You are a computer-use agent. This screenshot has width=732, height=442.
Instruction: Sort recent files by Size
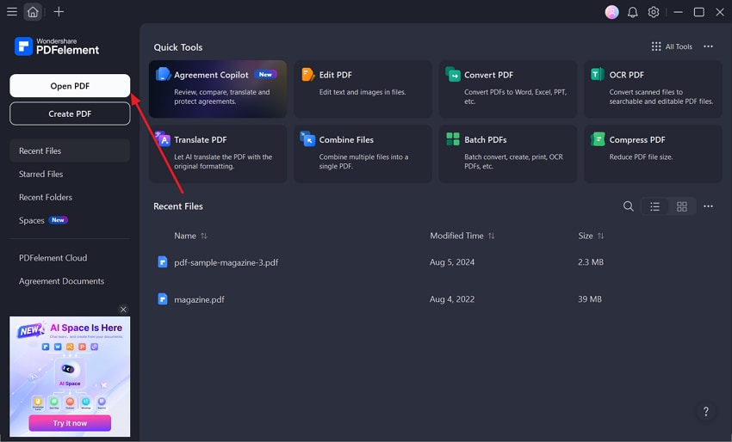591,236
